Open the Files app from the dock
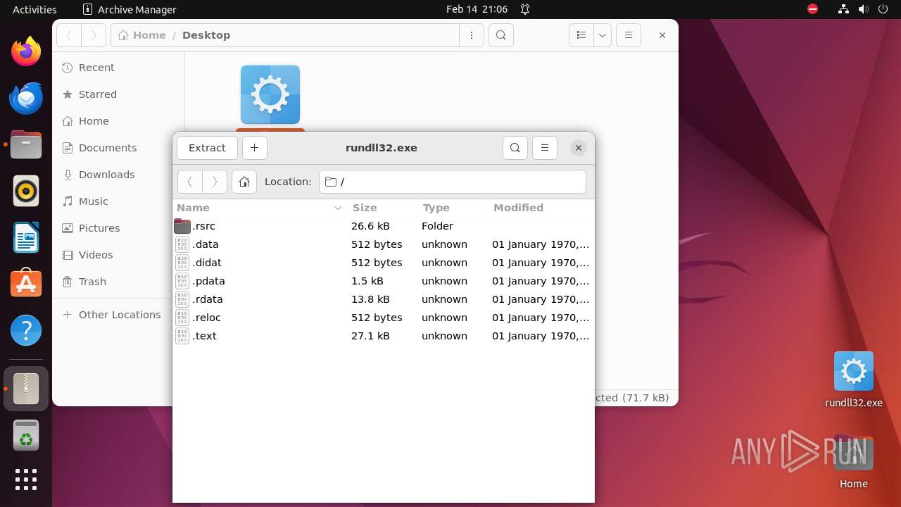901x507 pixels. tap(26, 144)
